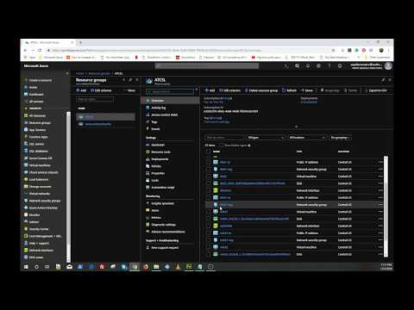
Task: Open the Deployments link in essentials
Action: (x=309, y=102)
